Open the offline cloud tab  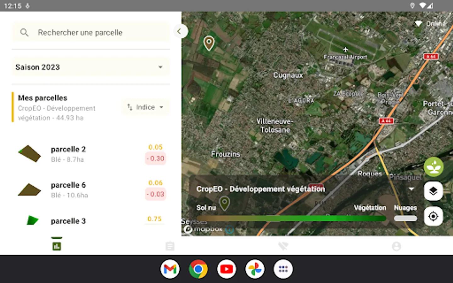tap(283, 246)
